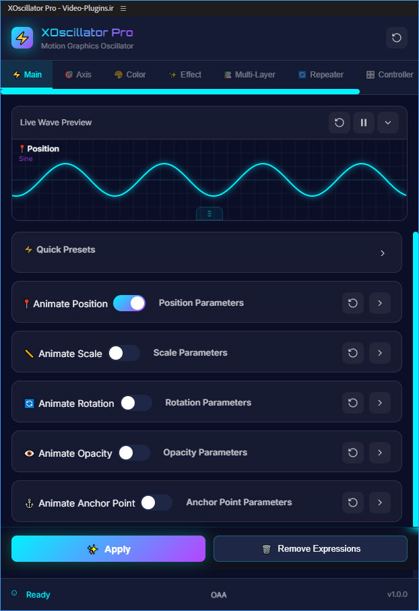The image size is (419, 611).
Task: Reset Anchor Point Parameters
Action: 352,503
